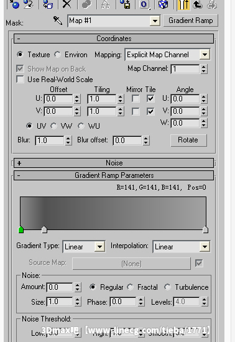The width and height of the screenshot is (235, 342).
Task: Select the Fractal noise radio button
Action: (130, 287)
